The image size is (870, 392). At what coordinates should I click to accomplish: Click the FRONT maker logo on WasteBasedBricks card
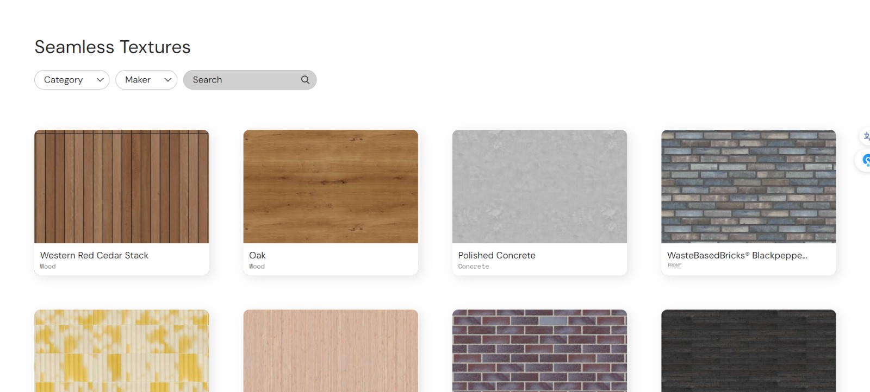coord(674,265)
